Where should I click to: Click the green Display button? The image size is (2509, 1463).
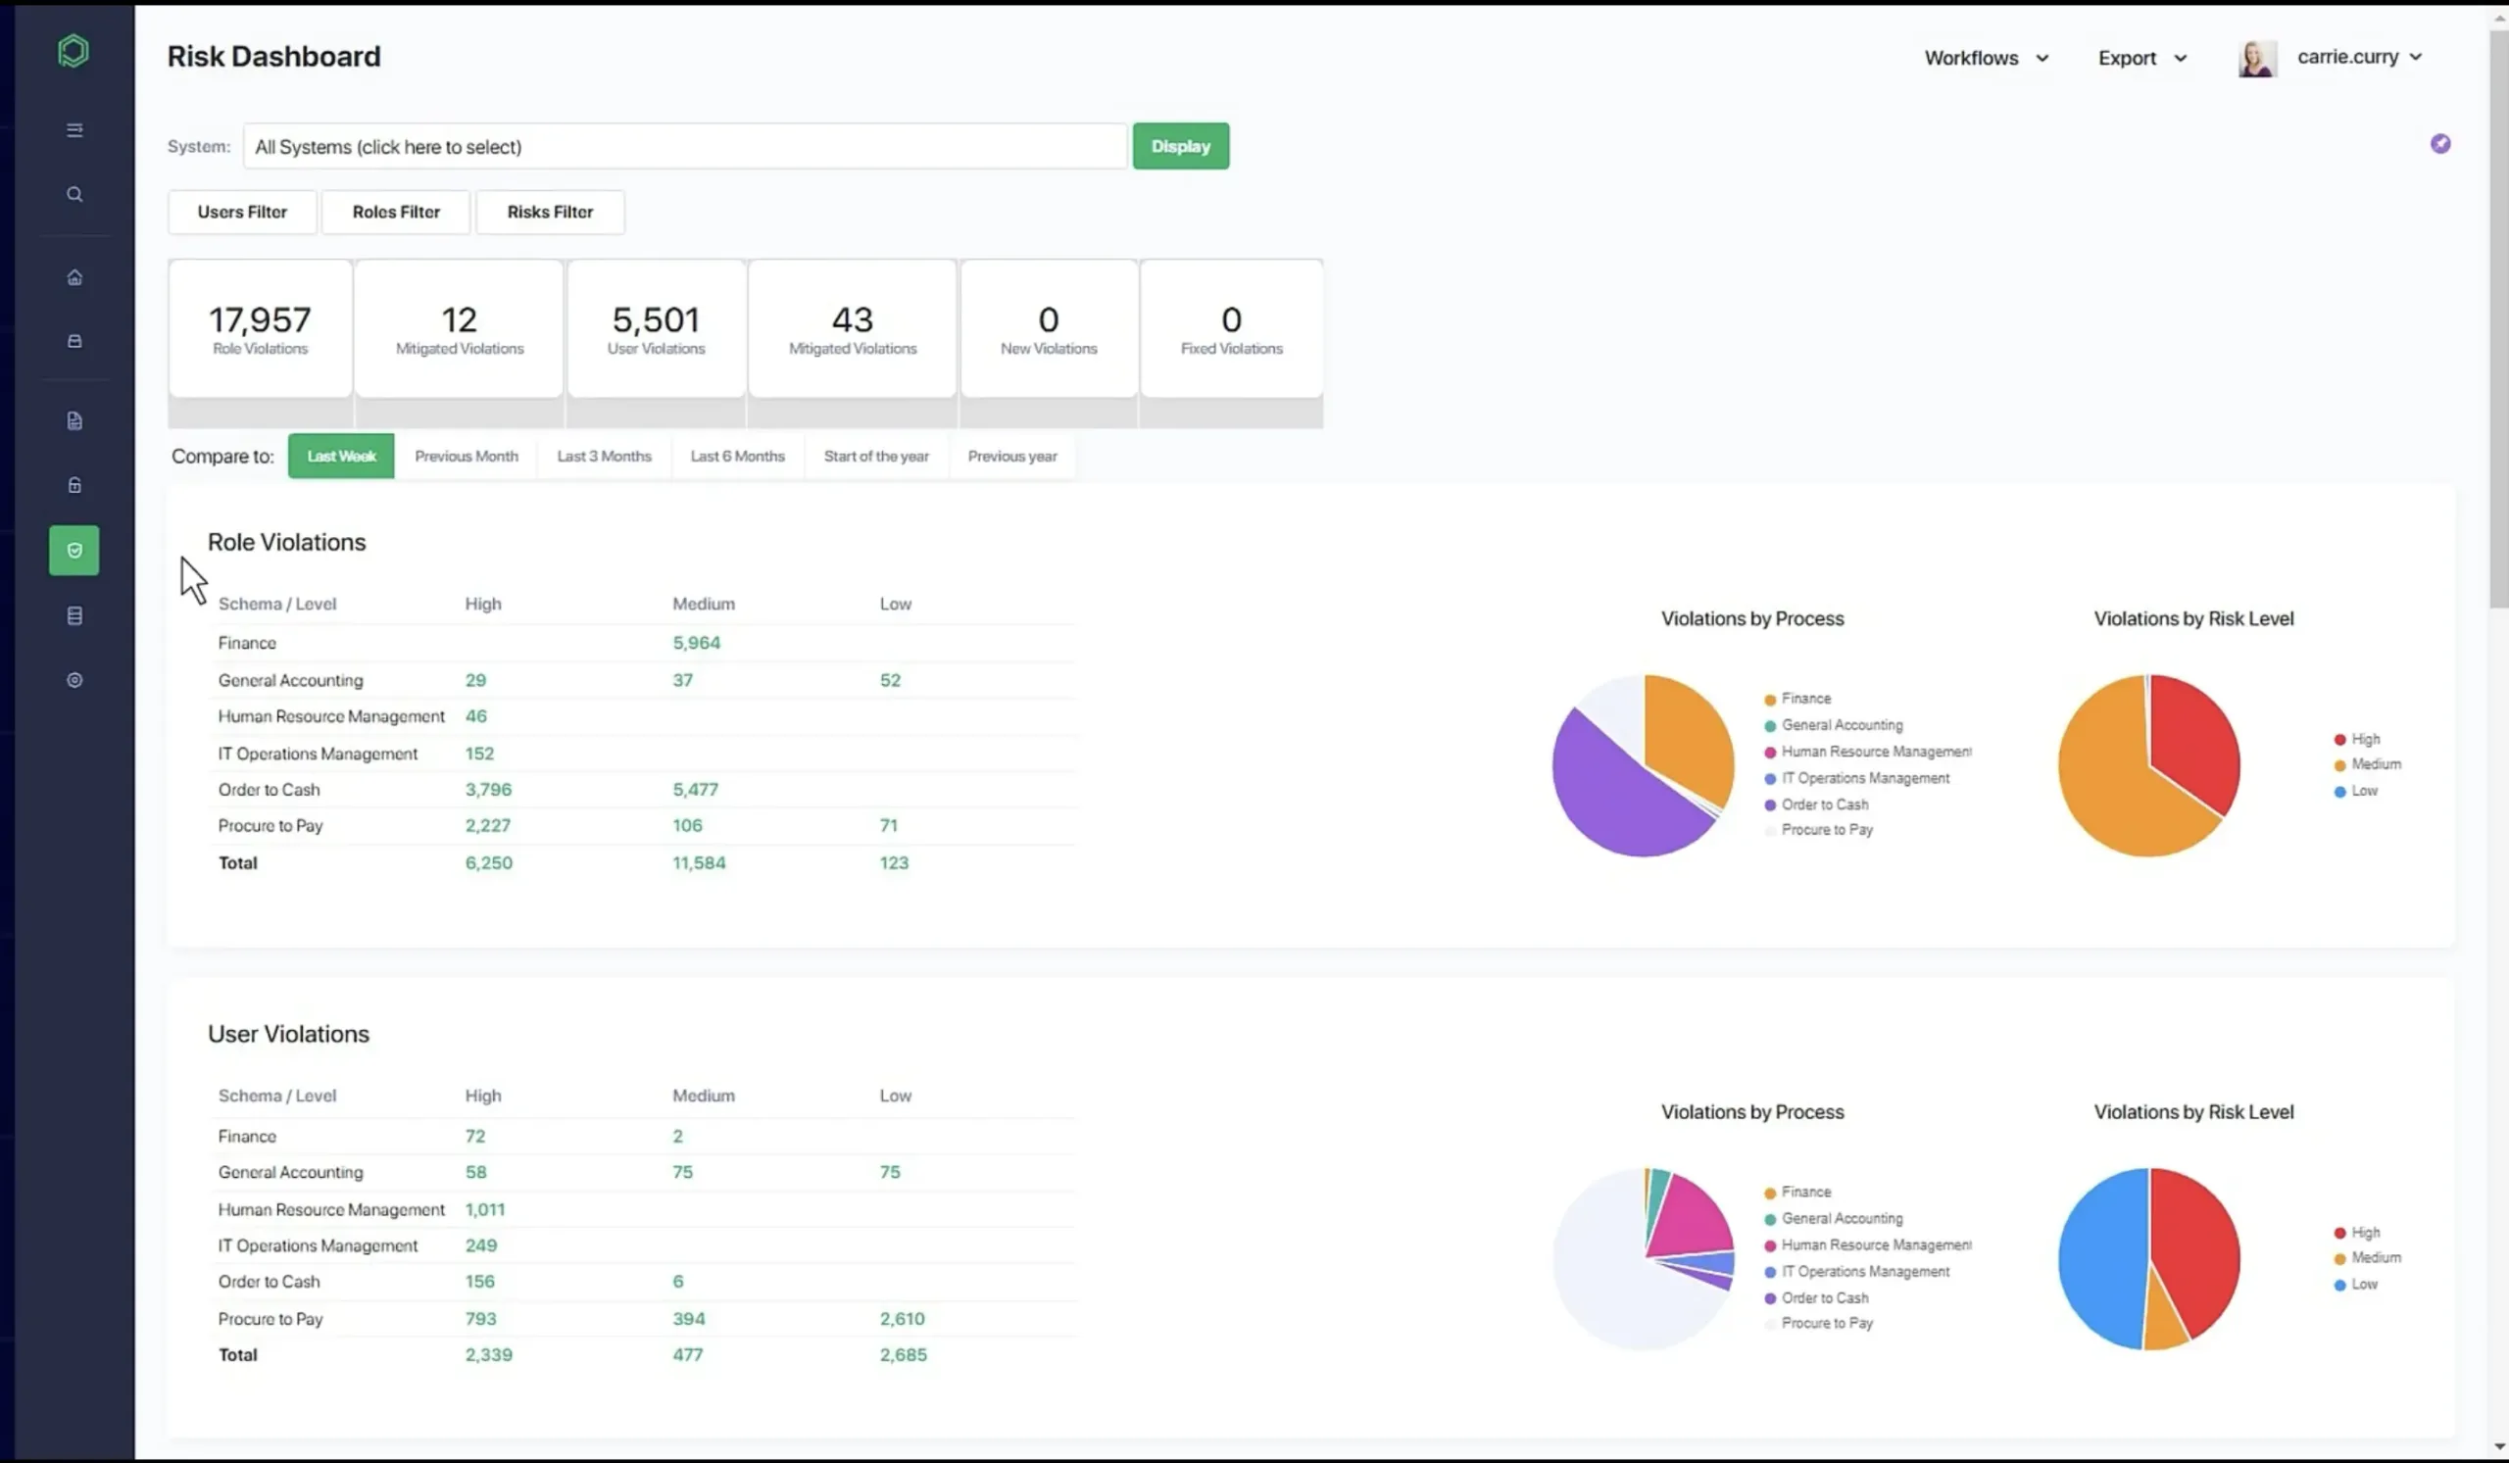point(1180,145)
